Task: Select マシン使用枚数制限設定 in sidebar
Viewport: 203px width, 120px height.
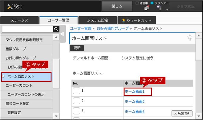Action: point(27,40)
